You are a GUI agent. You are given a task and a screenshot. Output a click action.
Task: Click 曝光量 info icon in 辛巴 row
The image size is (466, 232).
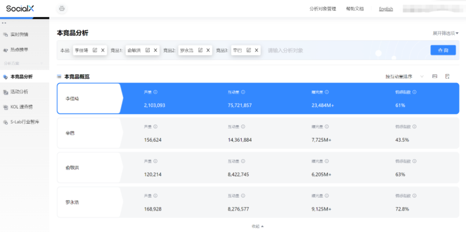coord(327,126)
